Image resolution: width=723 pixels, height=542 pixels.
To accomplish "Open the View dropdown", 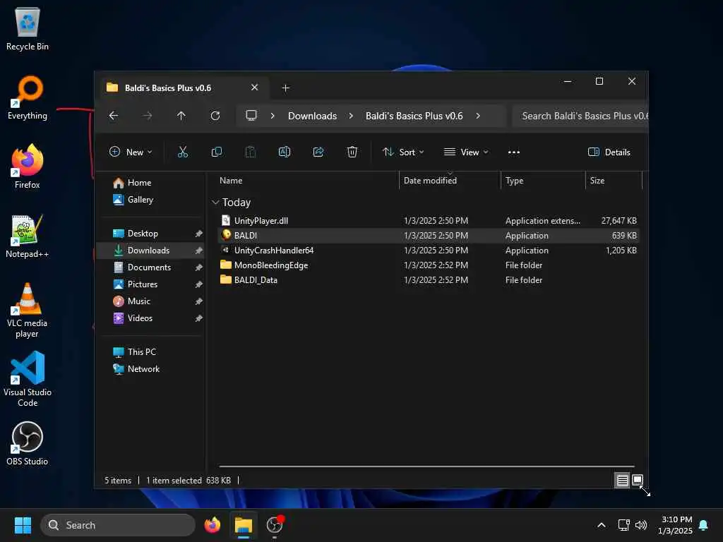I will click(x=466, y=152).
